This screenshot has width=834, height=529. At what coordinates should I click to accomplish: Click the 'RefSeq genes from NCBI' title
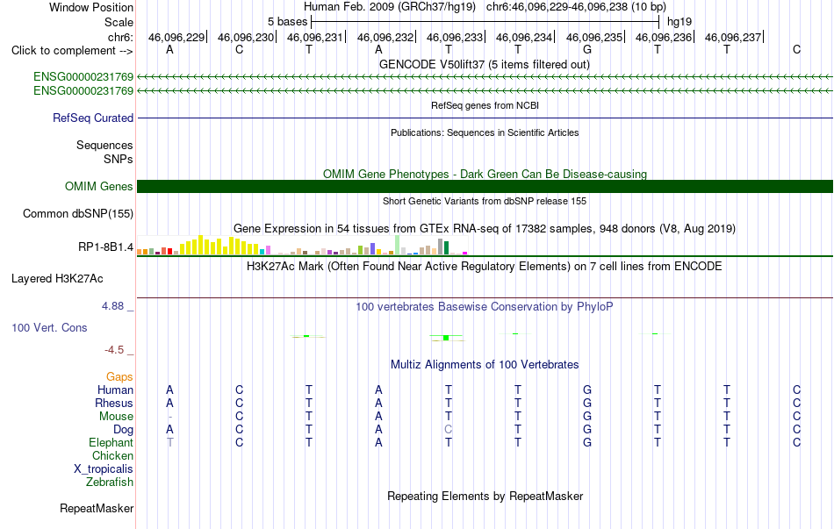pyautogui.click(x=485, y=105)
